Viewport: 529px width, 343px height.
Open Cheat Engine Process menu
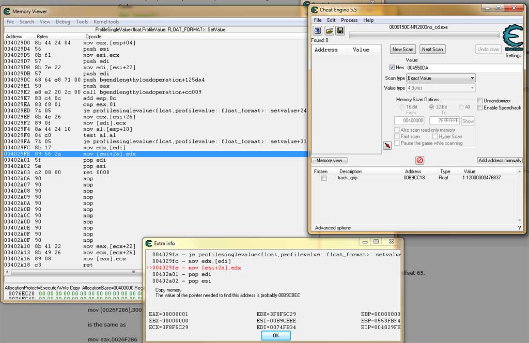point(349,20)
